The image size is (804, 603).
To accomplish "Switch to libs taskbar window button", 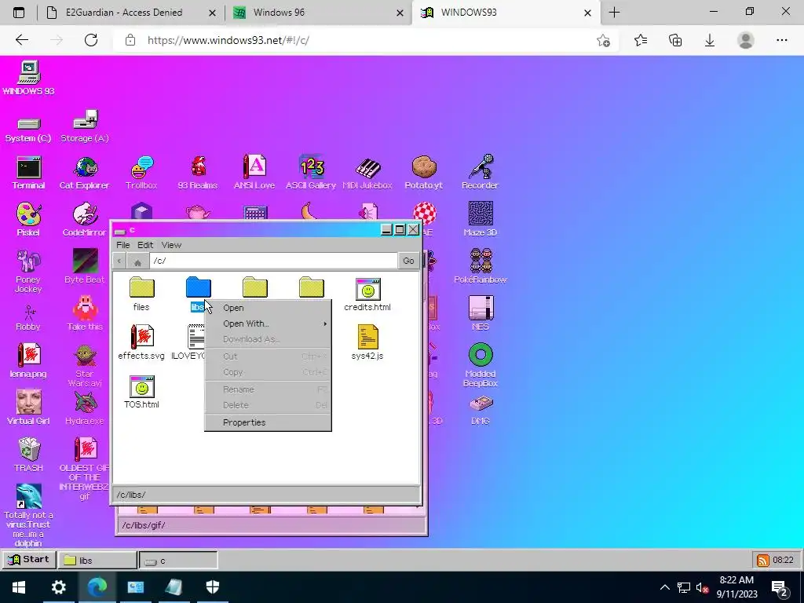I will (97, 561).
